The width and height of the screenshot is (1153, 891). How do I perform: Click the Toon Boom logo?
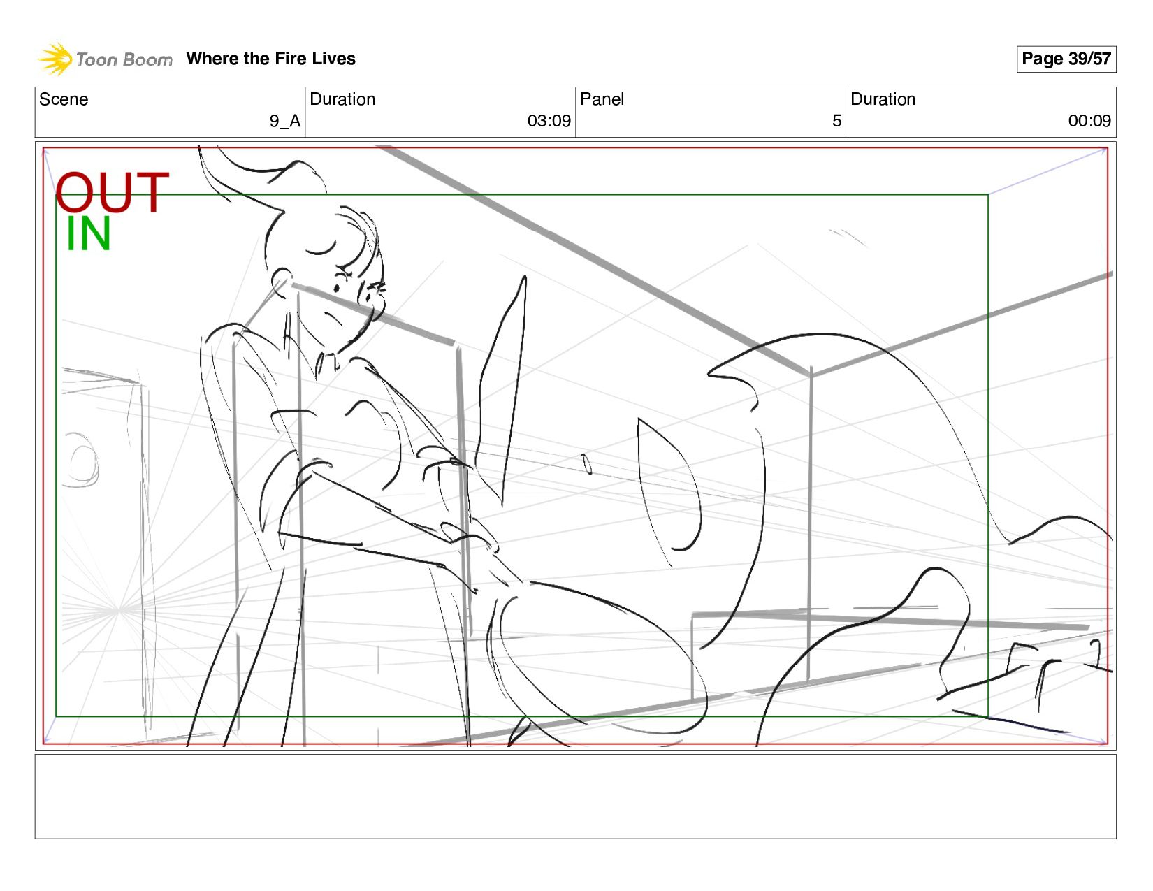105,59
